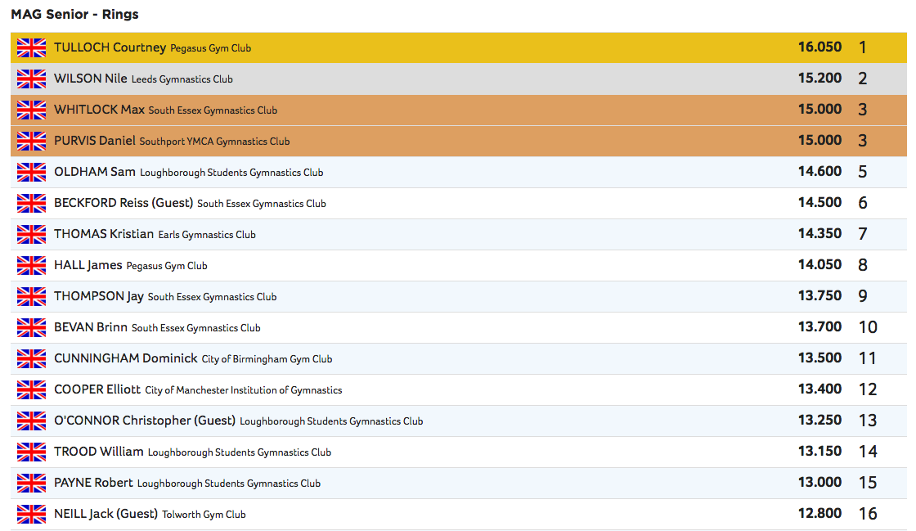Click the flag icon beside COOPER Elliott
This screenshot has width=916, height=531.
pyautogui.click(x=31, y=389)
